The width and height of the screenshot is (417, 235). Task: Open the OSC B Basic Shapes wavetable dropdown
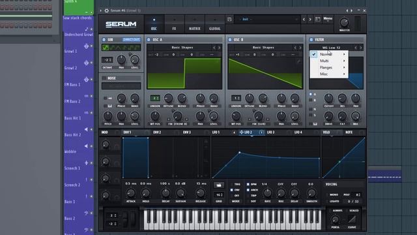263,48
